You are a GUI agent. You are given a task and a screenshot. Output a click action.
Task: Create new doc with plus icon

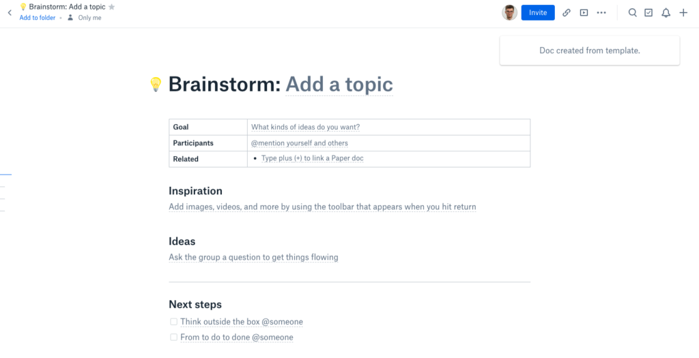click(x=683, y=12)
